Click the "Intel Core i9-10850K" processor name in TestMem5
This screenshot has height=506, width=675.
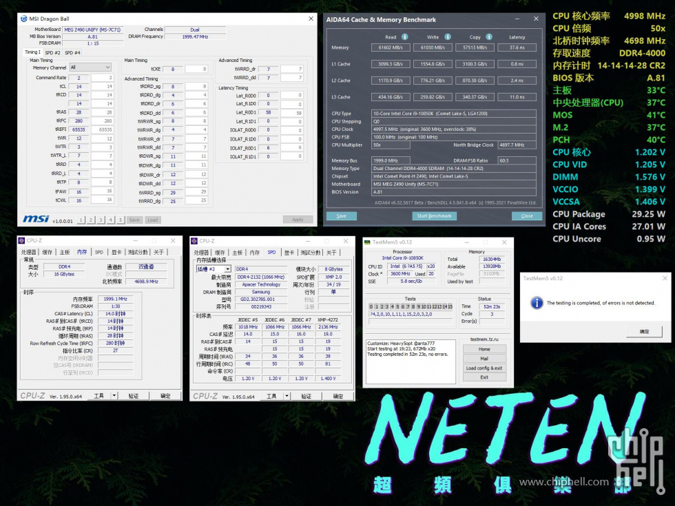point(402,257)
